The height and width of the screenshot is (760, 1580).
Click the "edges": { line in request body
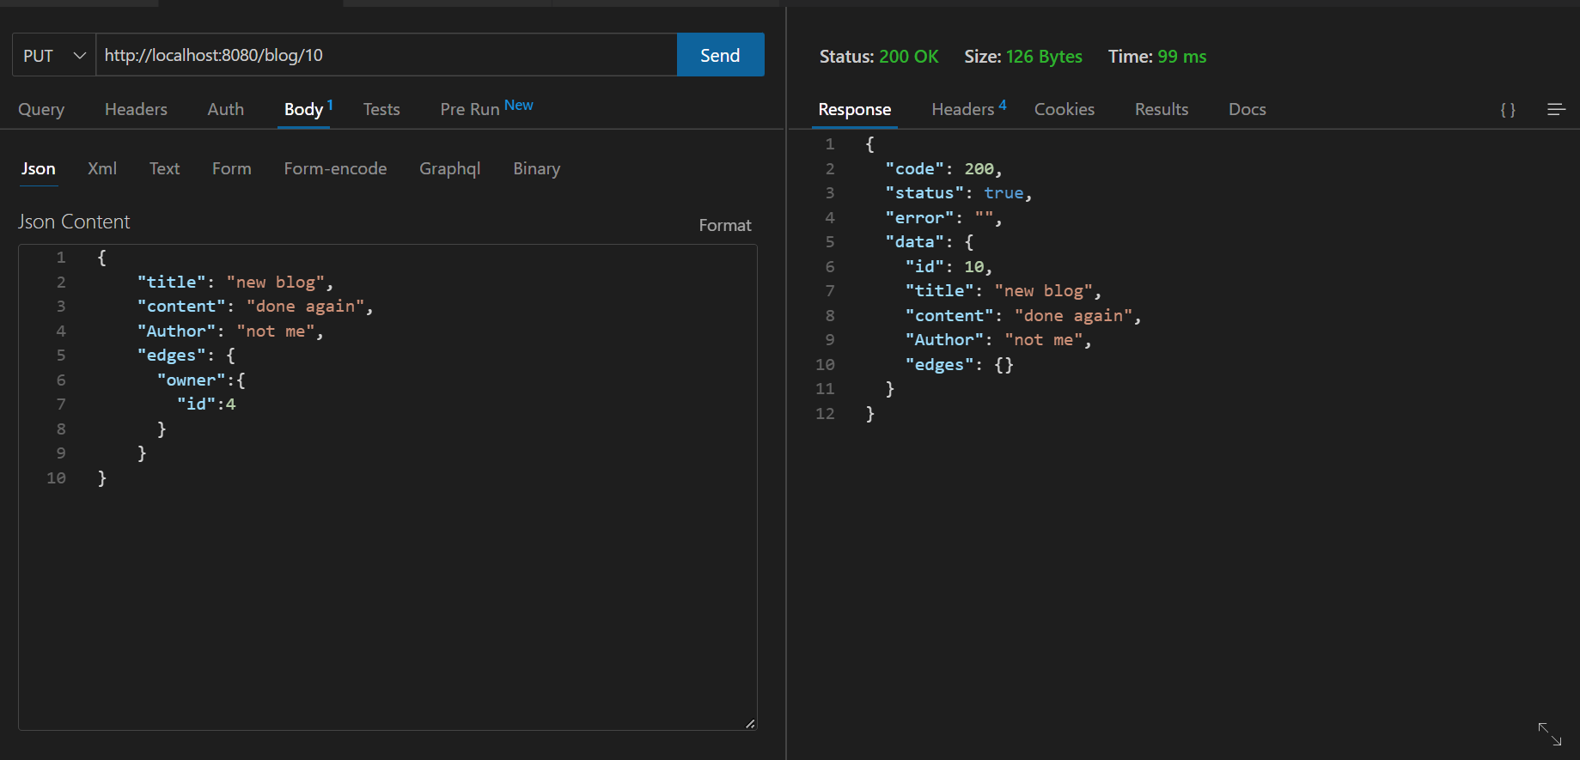(x=186, y=355)
